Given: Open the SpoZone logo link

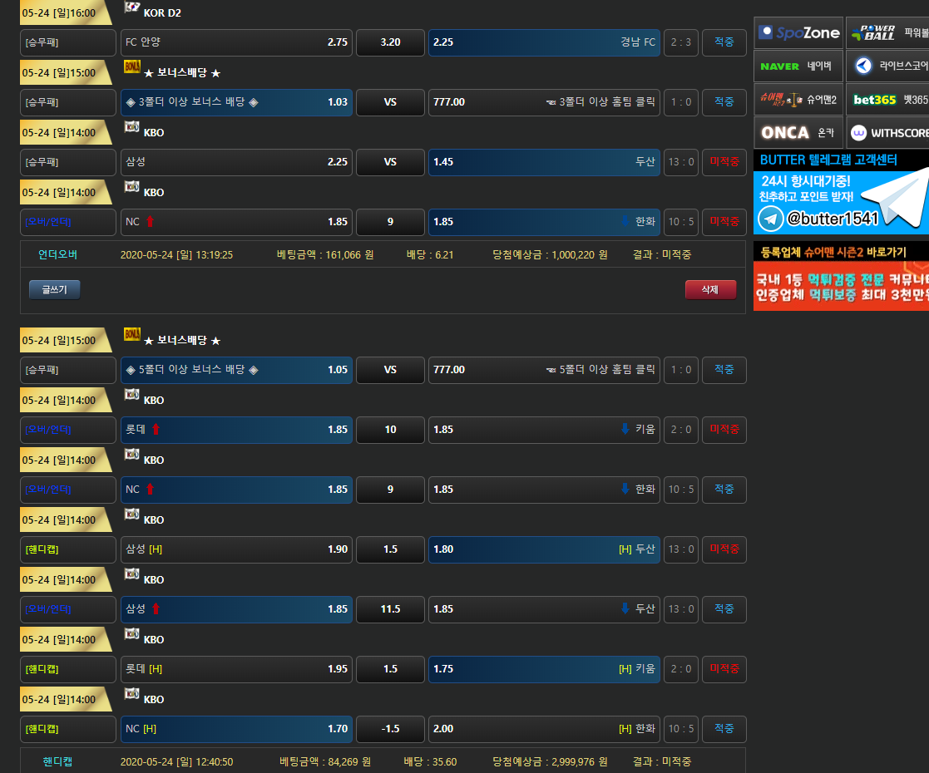Looking at the screenshot, I should click(x=798, y=33).
